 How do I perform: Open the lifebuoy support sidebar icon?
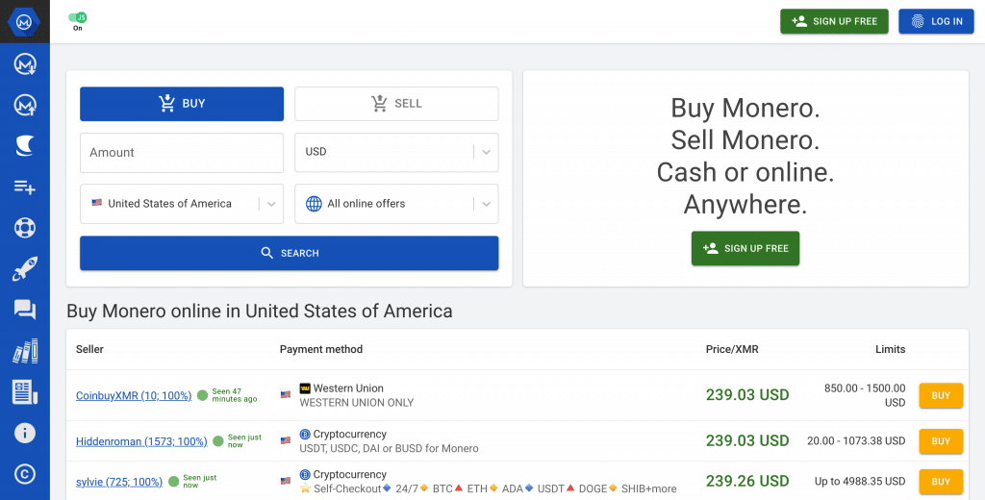click(x=24, y=227)
